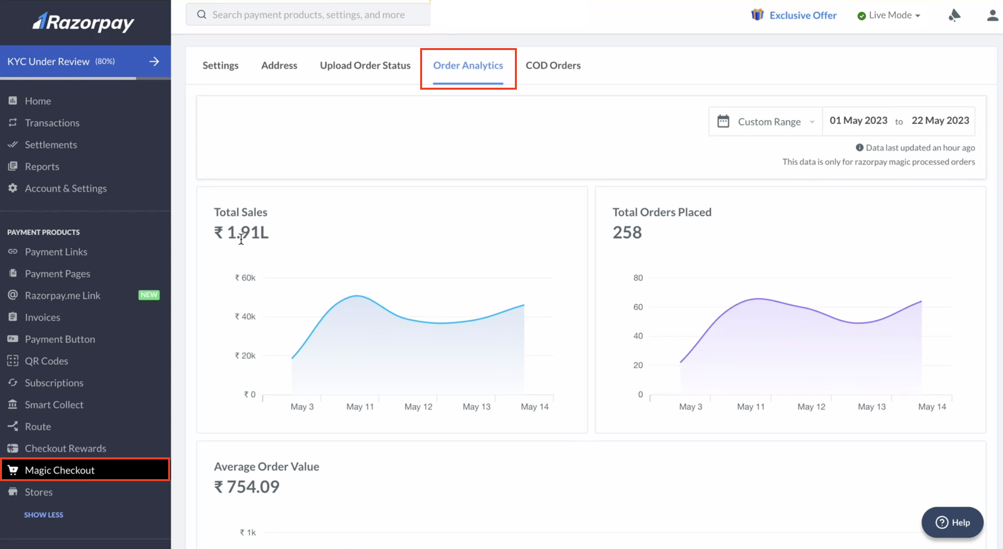The width and height of the screenshot is (1003, 549).
Task: Click the Total Sales value ₹ 1.91L
Action: 241,232
